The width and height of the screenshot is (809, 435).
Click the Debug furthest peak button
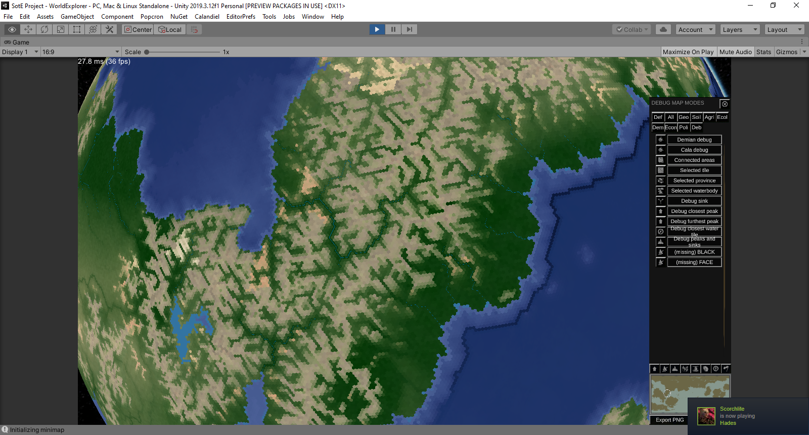click(x=694, y=221)
